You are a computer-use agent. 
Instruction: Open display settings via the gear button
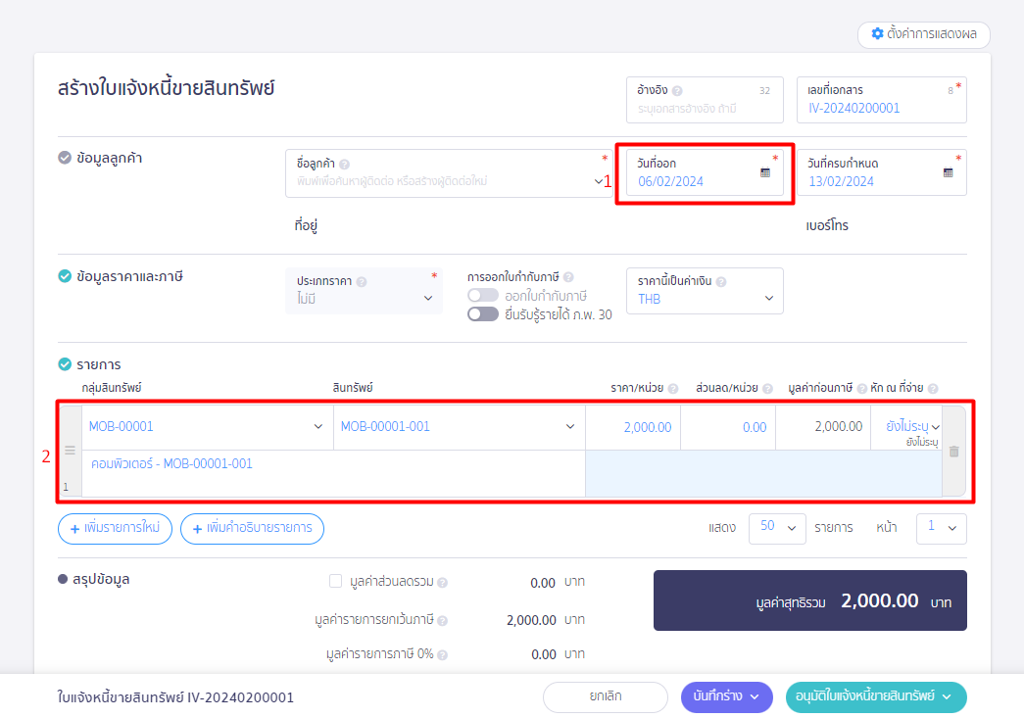923,34
